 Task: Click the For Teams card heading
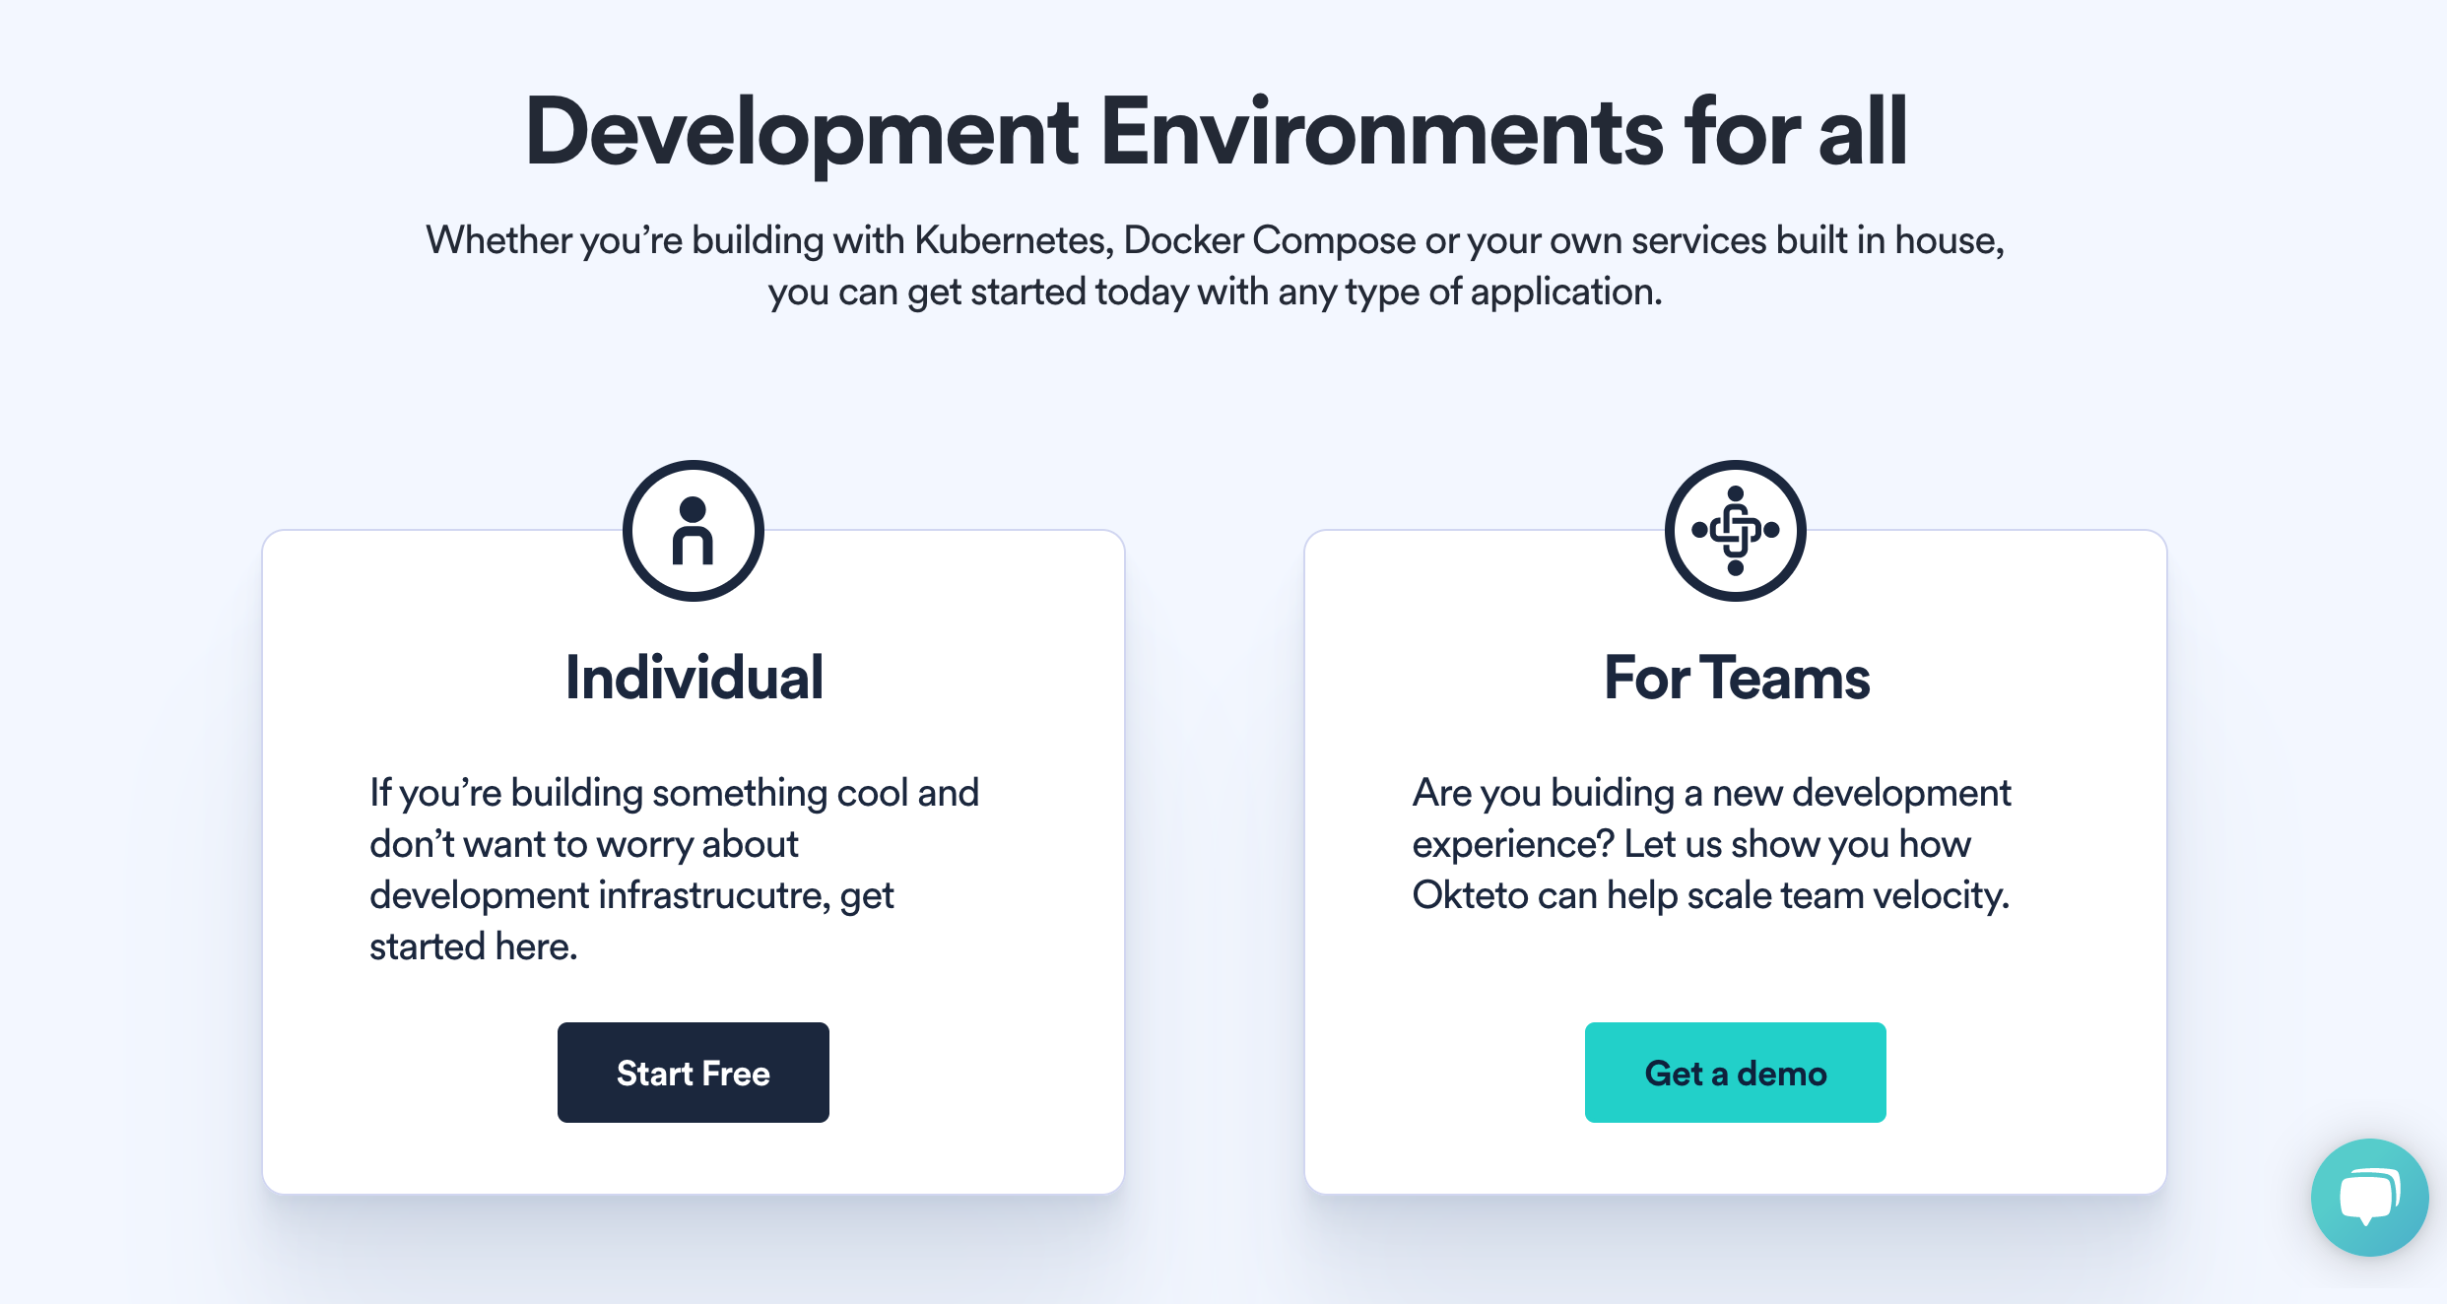point(1736,678)
